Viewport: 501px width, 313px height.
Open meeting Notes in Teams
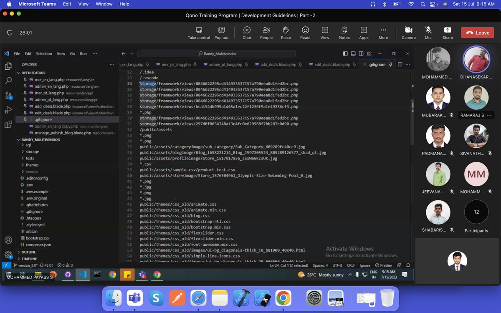(x=344, y=33)
